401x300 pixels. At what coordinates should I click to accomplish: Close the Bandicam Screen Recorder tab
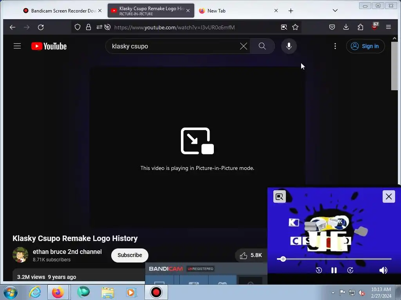(x=100, y=11)
